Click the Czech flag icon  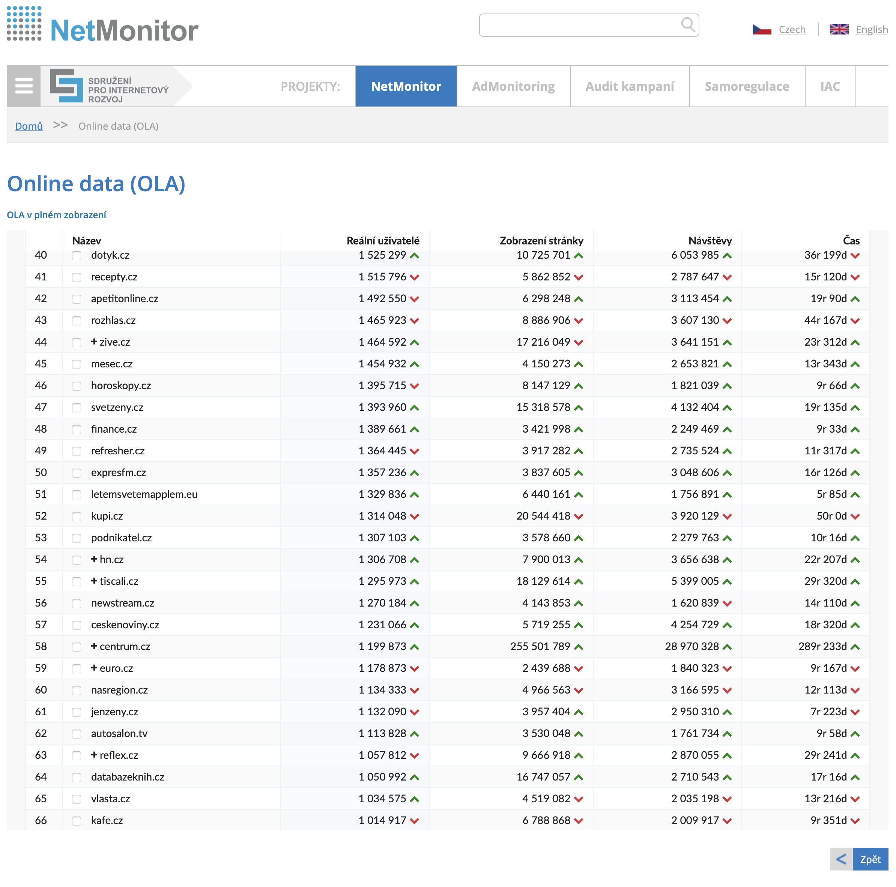coord(762,30)
